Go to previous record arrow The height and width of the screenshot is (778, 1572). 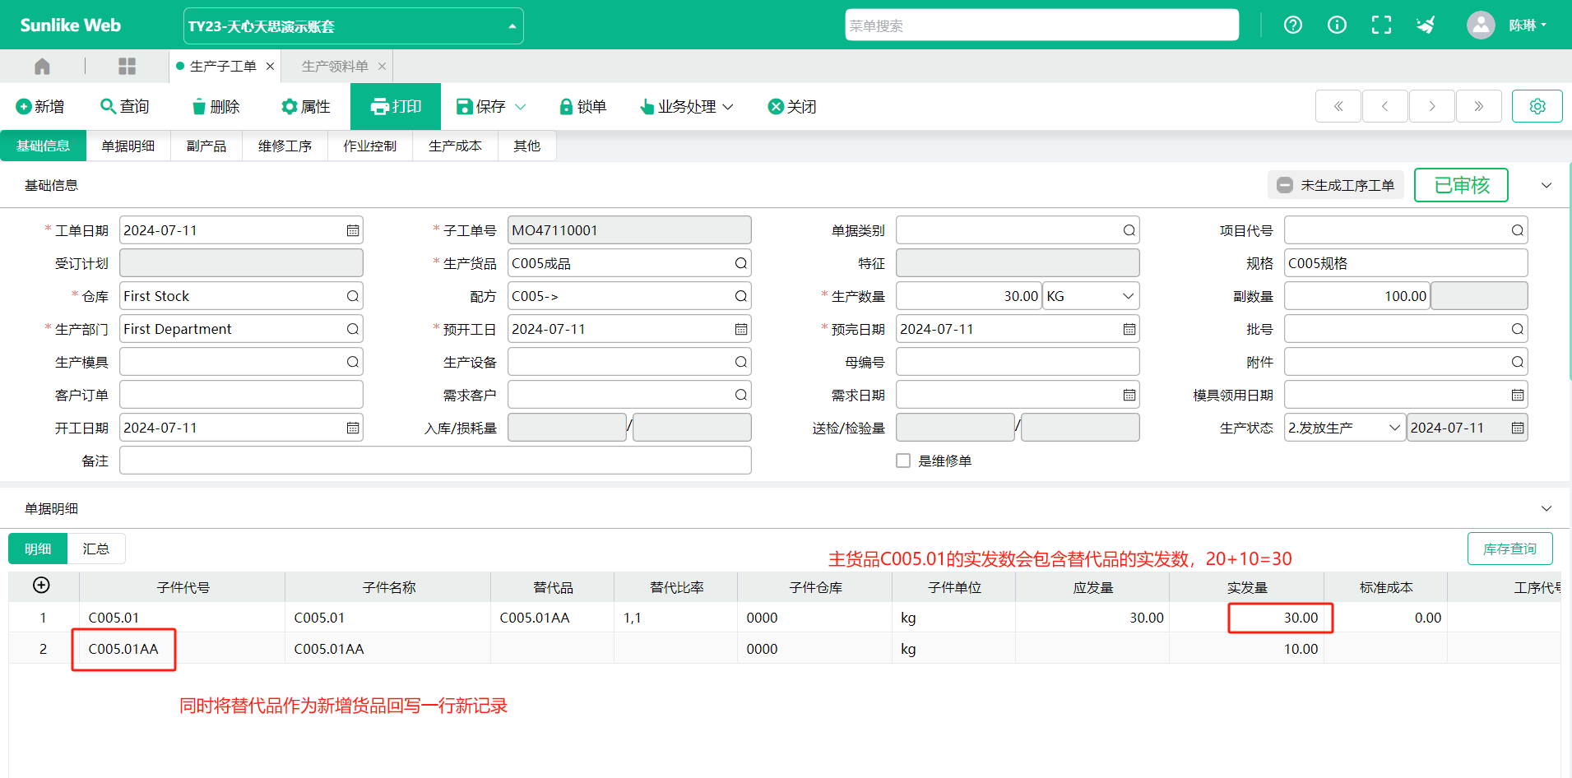1385,106
